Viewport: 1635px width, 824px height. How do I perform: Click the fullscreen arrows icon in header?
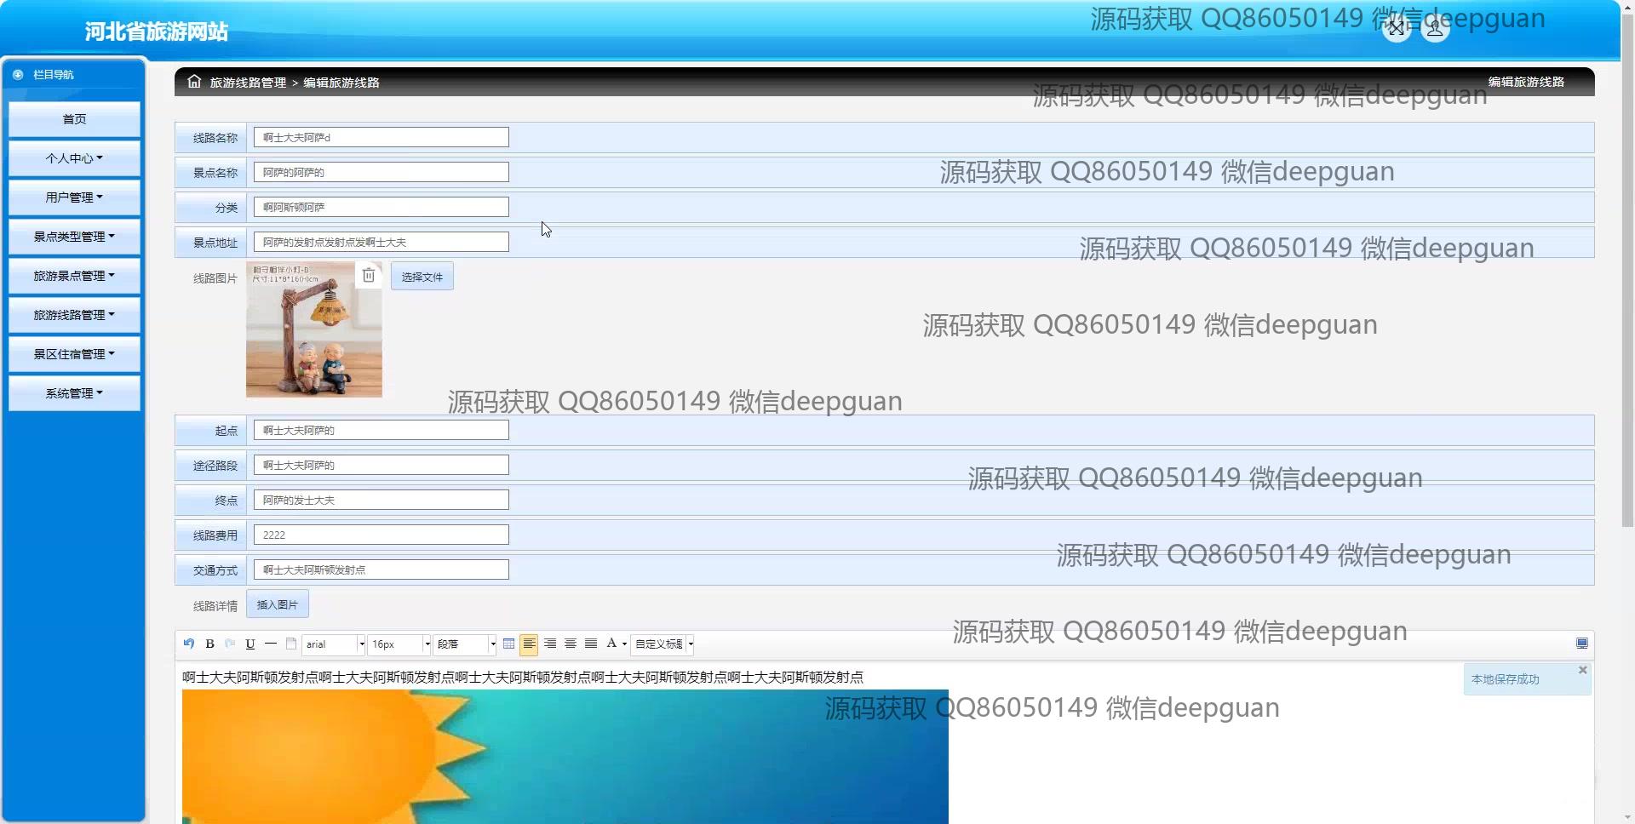[1397, 29]
